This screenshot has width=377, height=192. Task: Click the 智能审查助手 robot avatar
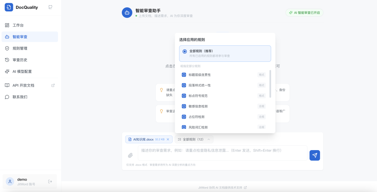point(127,13)
